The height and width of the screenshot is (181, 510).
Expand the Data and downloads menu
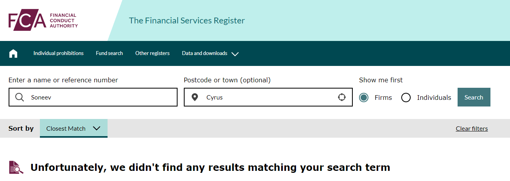pos(210,53)
